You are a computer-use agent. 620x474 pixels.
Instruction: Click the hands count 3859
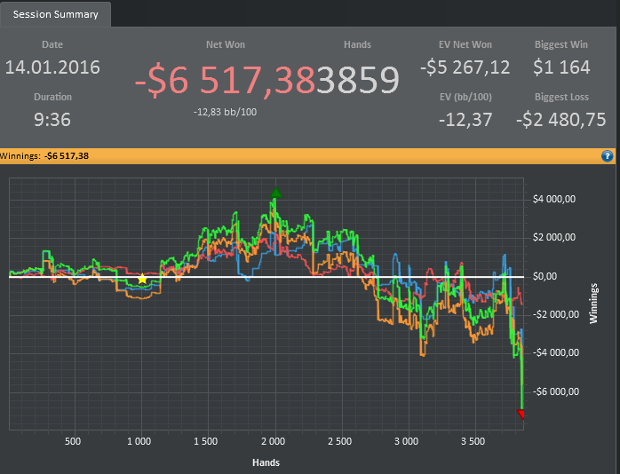[358, 80]
